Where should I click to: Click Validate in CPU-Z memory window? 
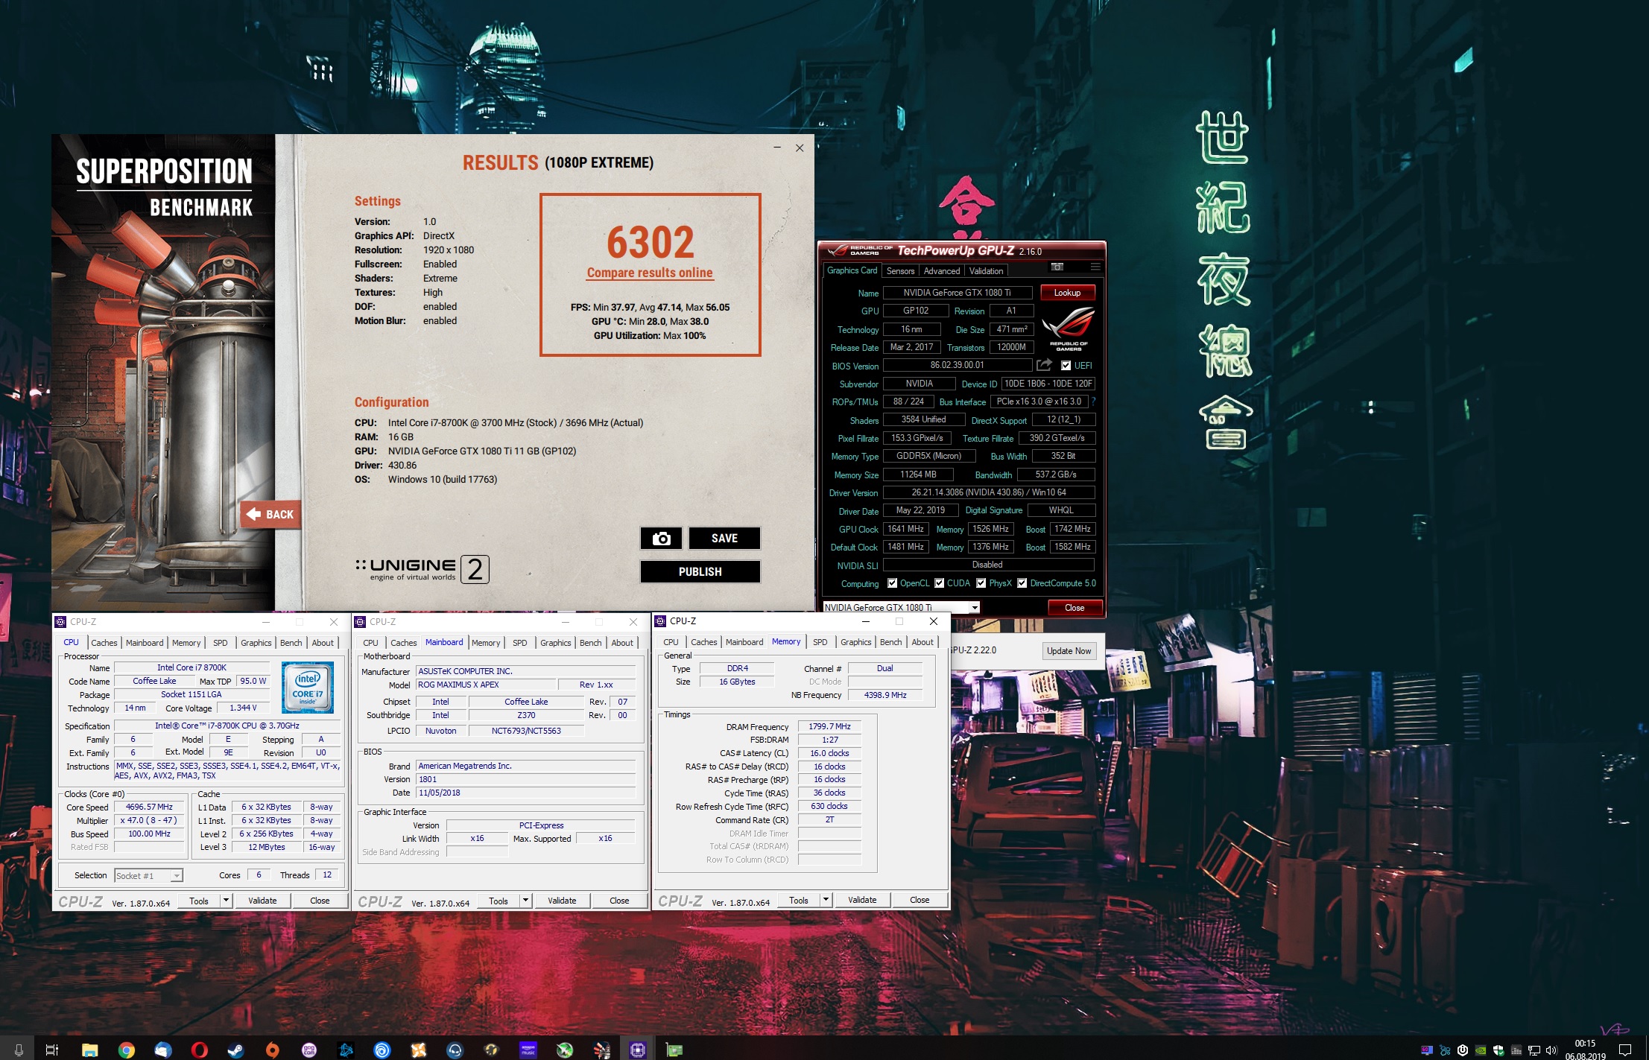tap(862, 900)
